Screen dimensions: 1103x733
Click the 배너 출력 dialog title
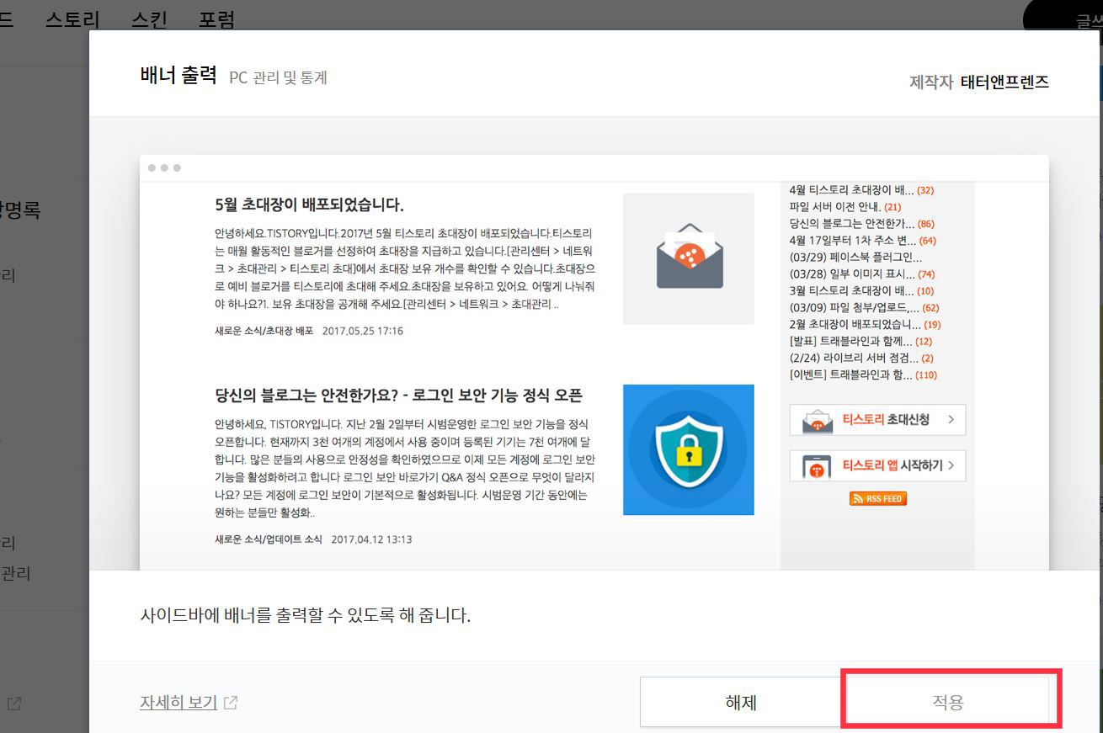point(179,76)
